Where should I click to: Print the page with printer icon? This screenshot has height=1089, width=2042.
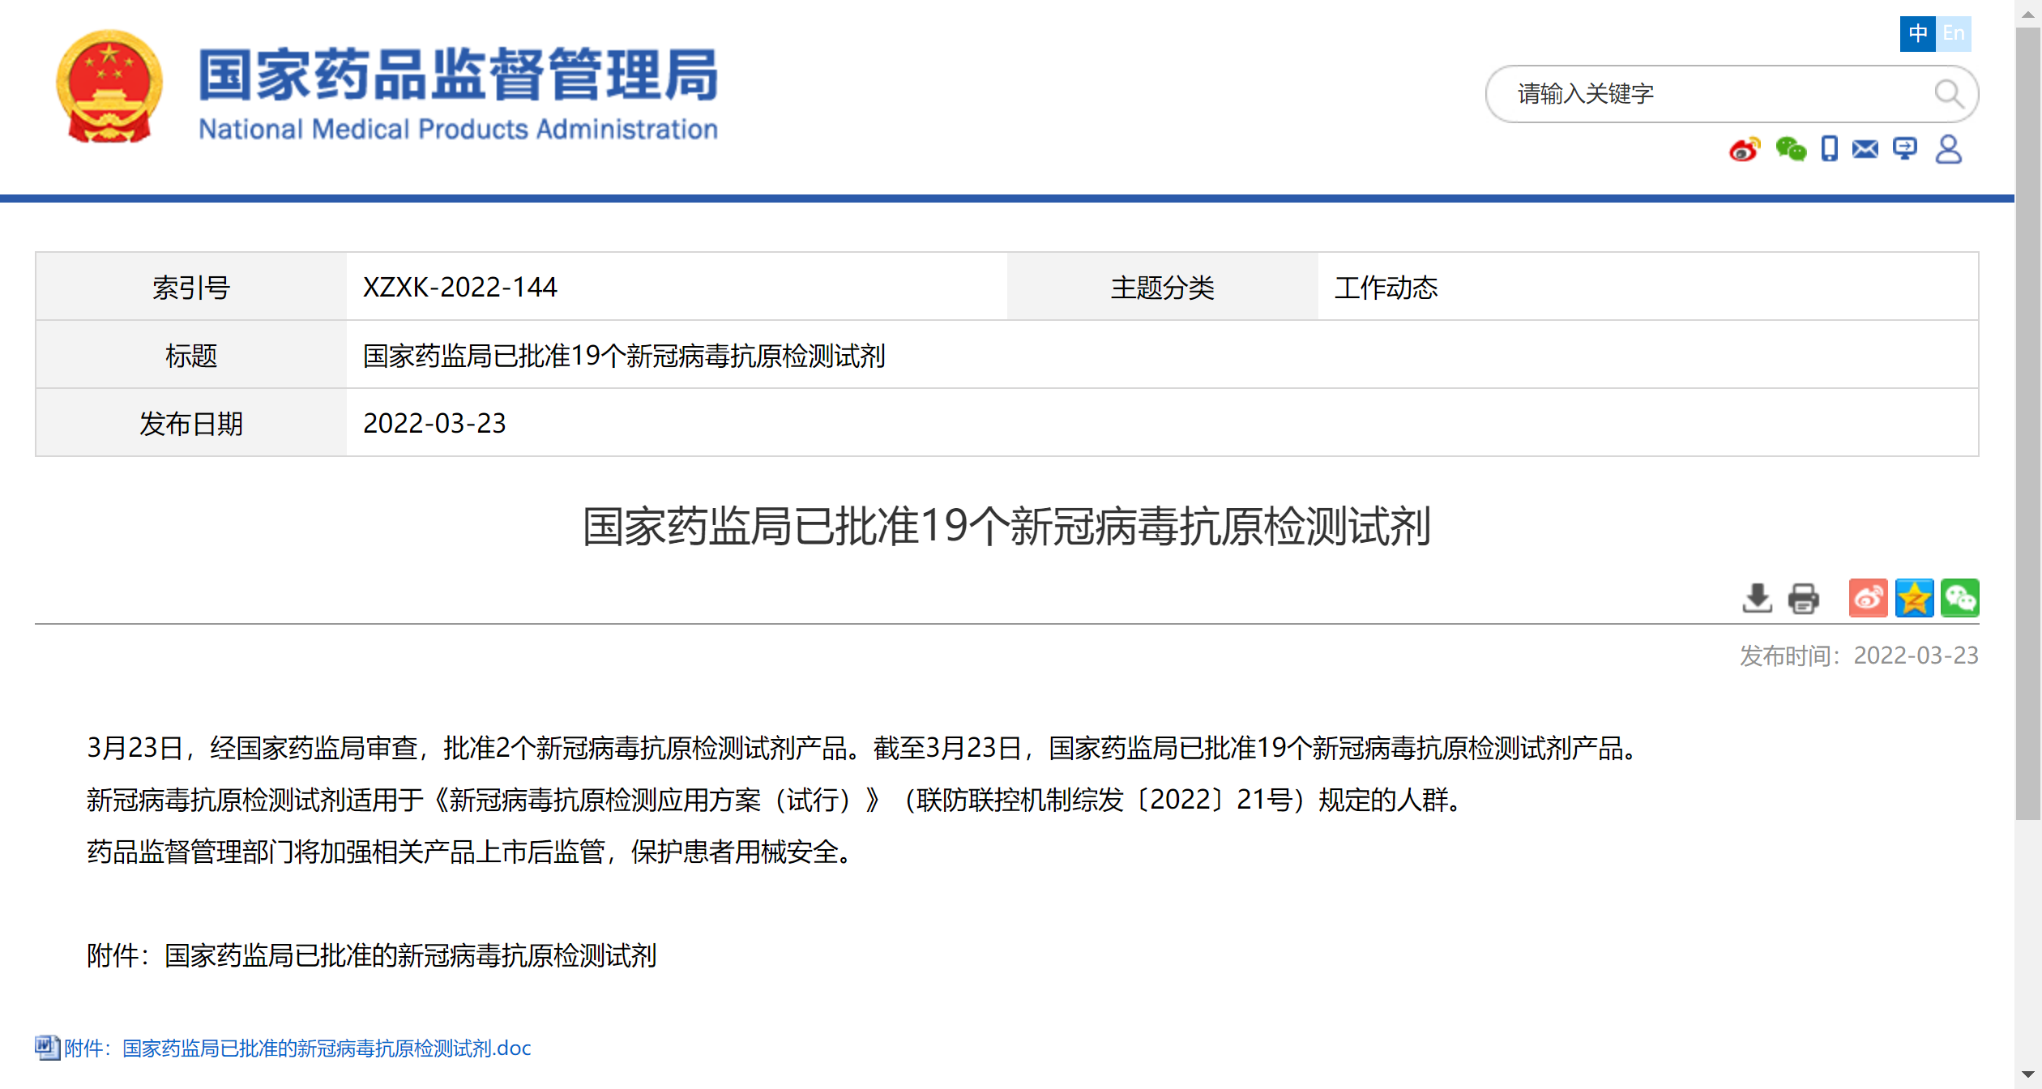pos(1803,598)
